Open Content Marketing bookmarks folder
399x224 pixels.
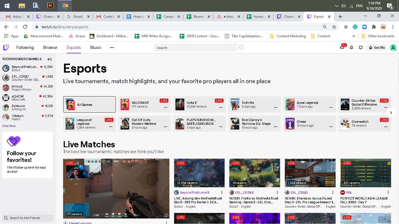point(288,36)
